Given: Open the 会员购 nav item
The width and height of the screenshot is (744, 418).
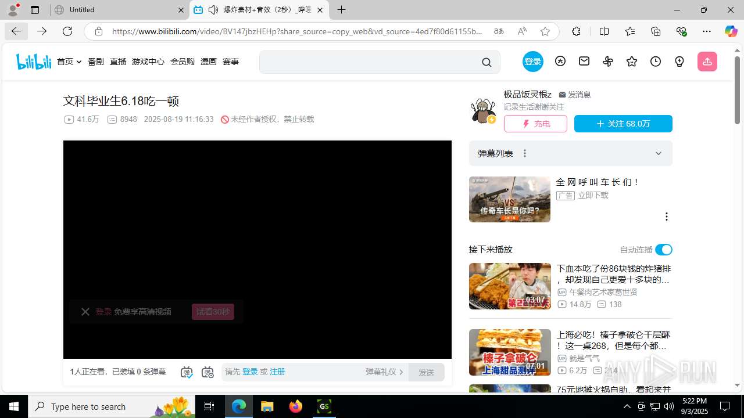Looking at the screenshot, I should tap(183, 62).
